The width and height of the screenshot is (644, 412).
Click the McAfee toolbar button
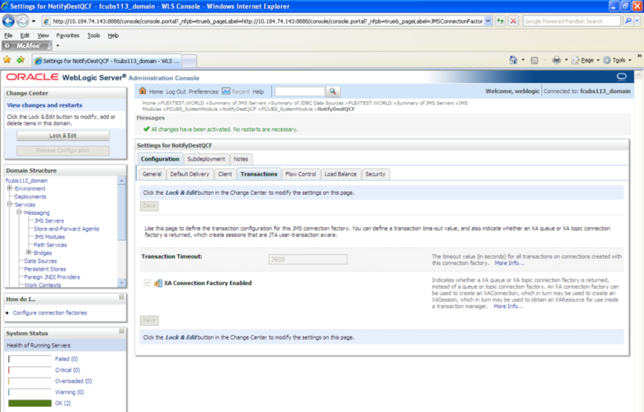[27, 46]
